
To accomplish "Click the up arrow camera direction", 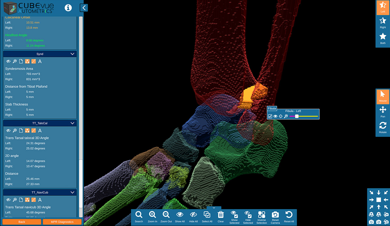I will coord(379,207).
